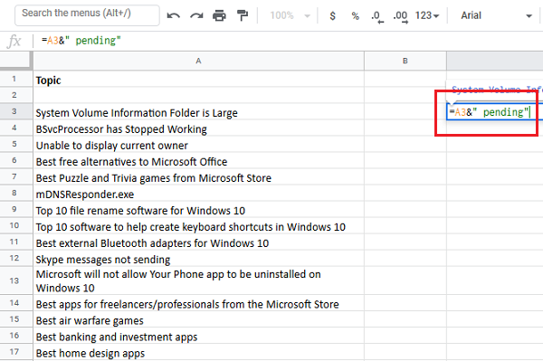Increase decimal places icon
Image resolution: width=543 pixels, height=361 pixels.
(x=400, y=16)
